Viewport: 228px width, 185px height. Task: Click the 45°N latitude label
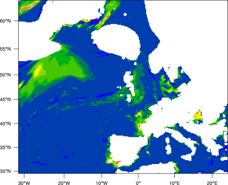tap(5, 99)
